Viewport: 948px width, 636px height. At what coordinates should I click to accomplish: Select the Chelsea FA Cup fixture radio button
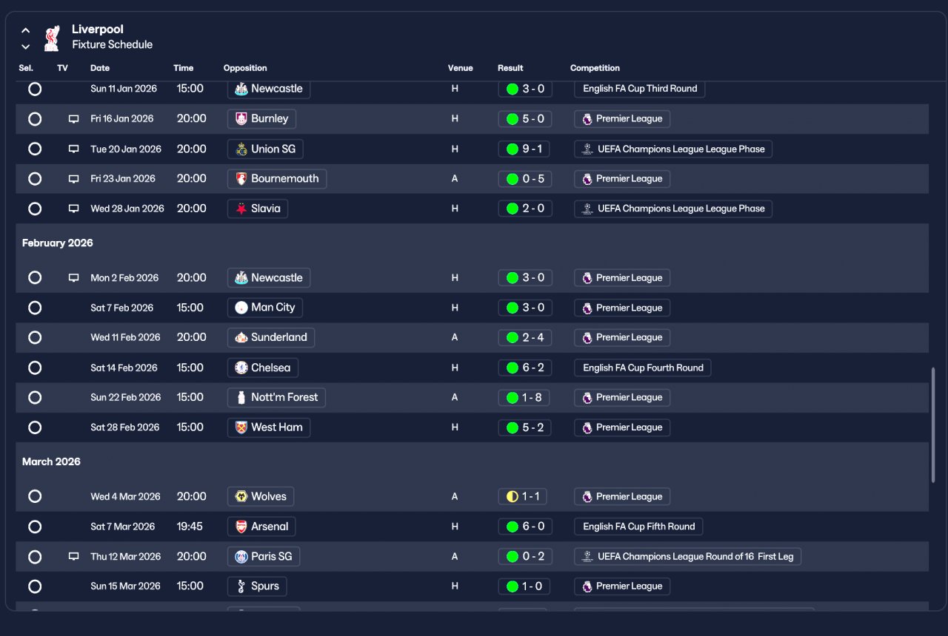[x=35, y=368]
